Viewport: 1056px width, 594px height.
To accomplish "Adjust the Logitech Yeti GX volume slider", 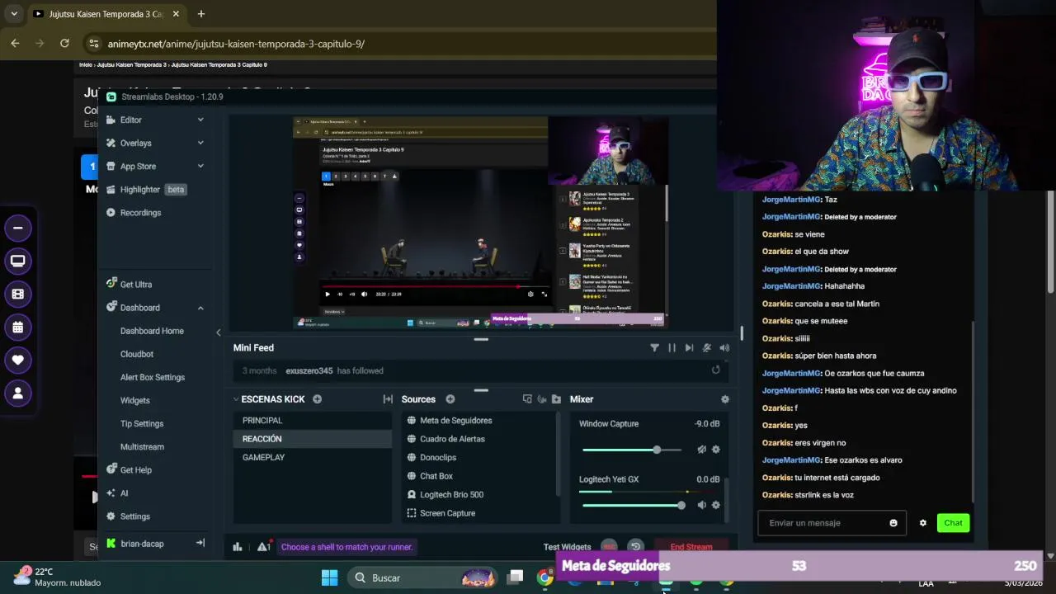I will point(632,505).
